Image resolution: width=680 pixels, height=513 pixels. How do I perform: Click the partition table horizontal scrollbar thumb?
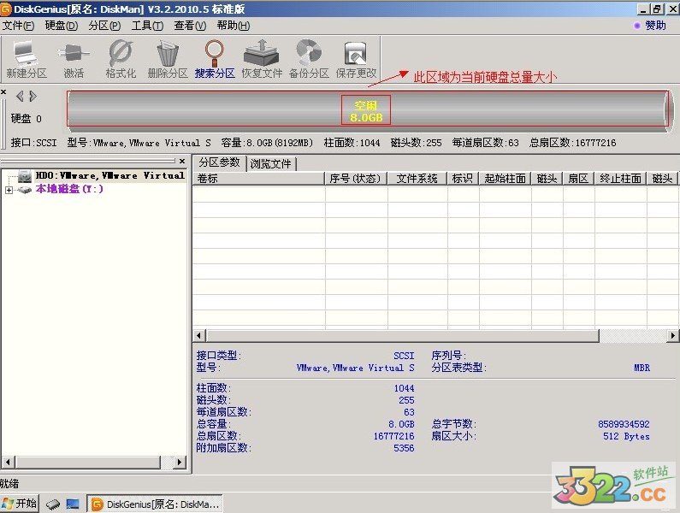click(x=403, y=335)
